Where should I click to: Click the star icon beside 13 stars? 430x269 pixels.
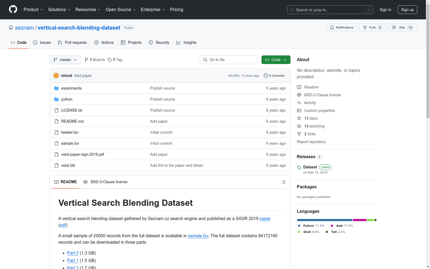click(x=299, y=118)
